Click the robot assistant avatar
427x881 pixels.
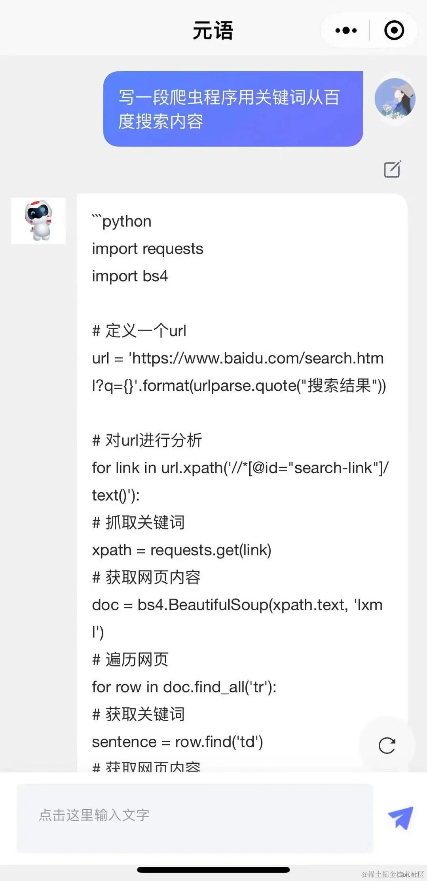click(x=38, y=221)
